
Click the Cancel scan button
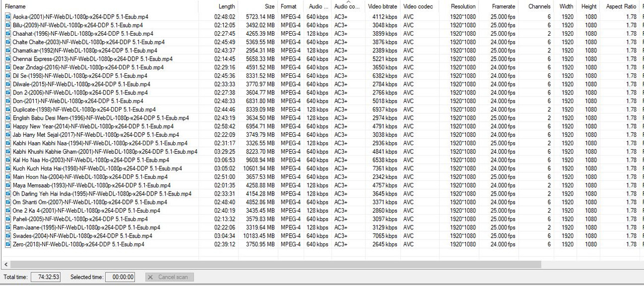170,277
